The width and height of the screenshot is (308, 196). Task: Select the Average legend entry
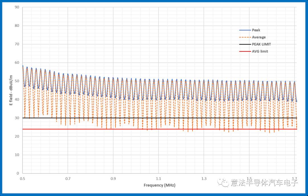[x=258, y=37]
